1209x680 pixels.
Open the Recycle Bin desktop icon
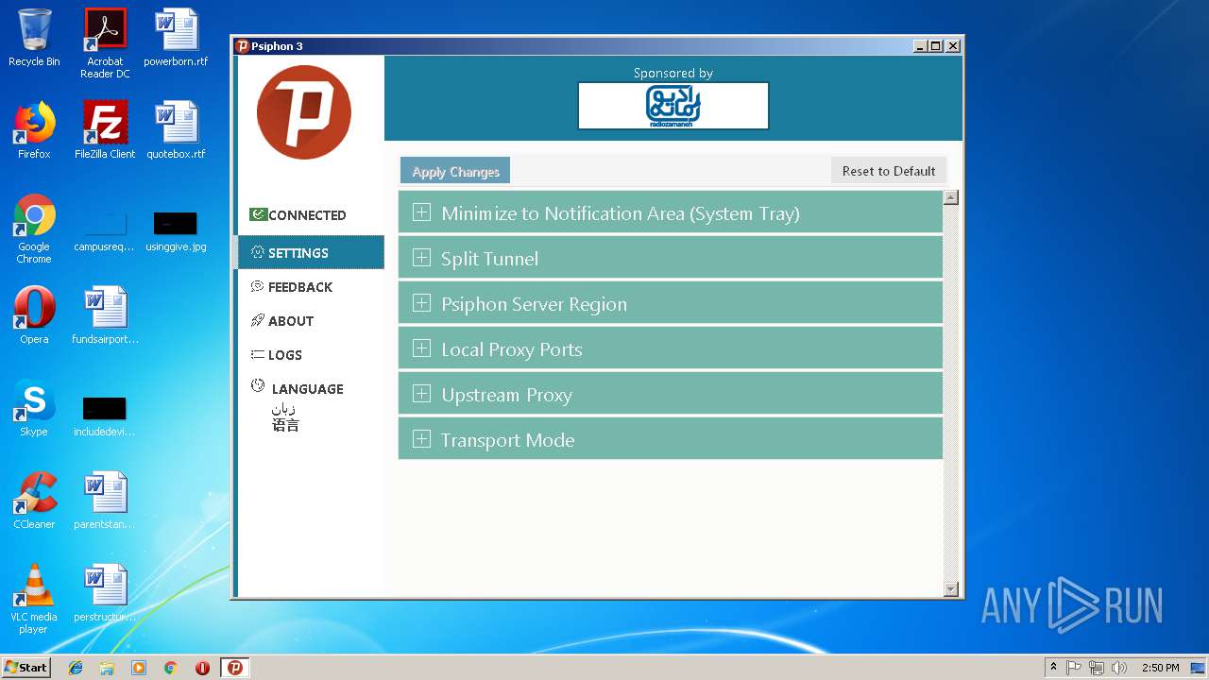tap(34, 38)
